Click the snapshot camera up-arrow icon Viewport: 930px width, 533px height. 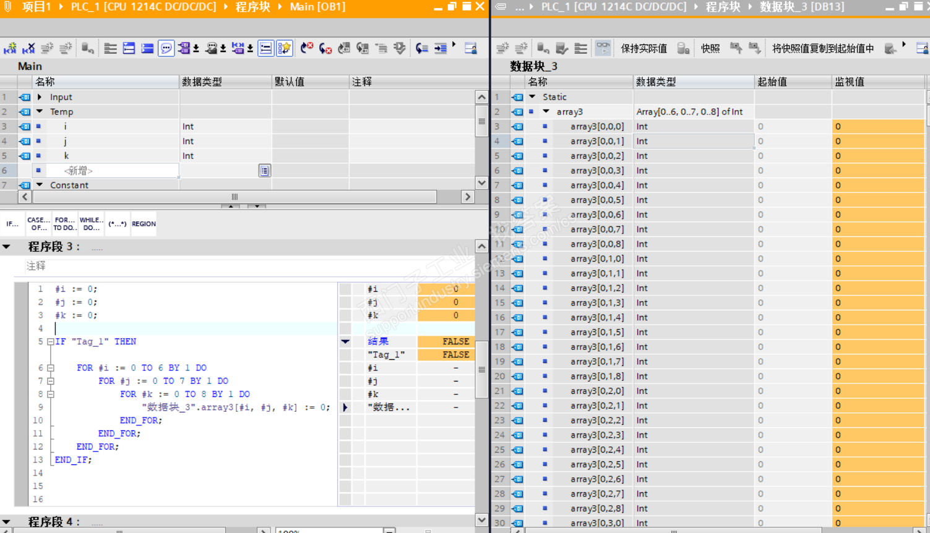click(736, 48)
